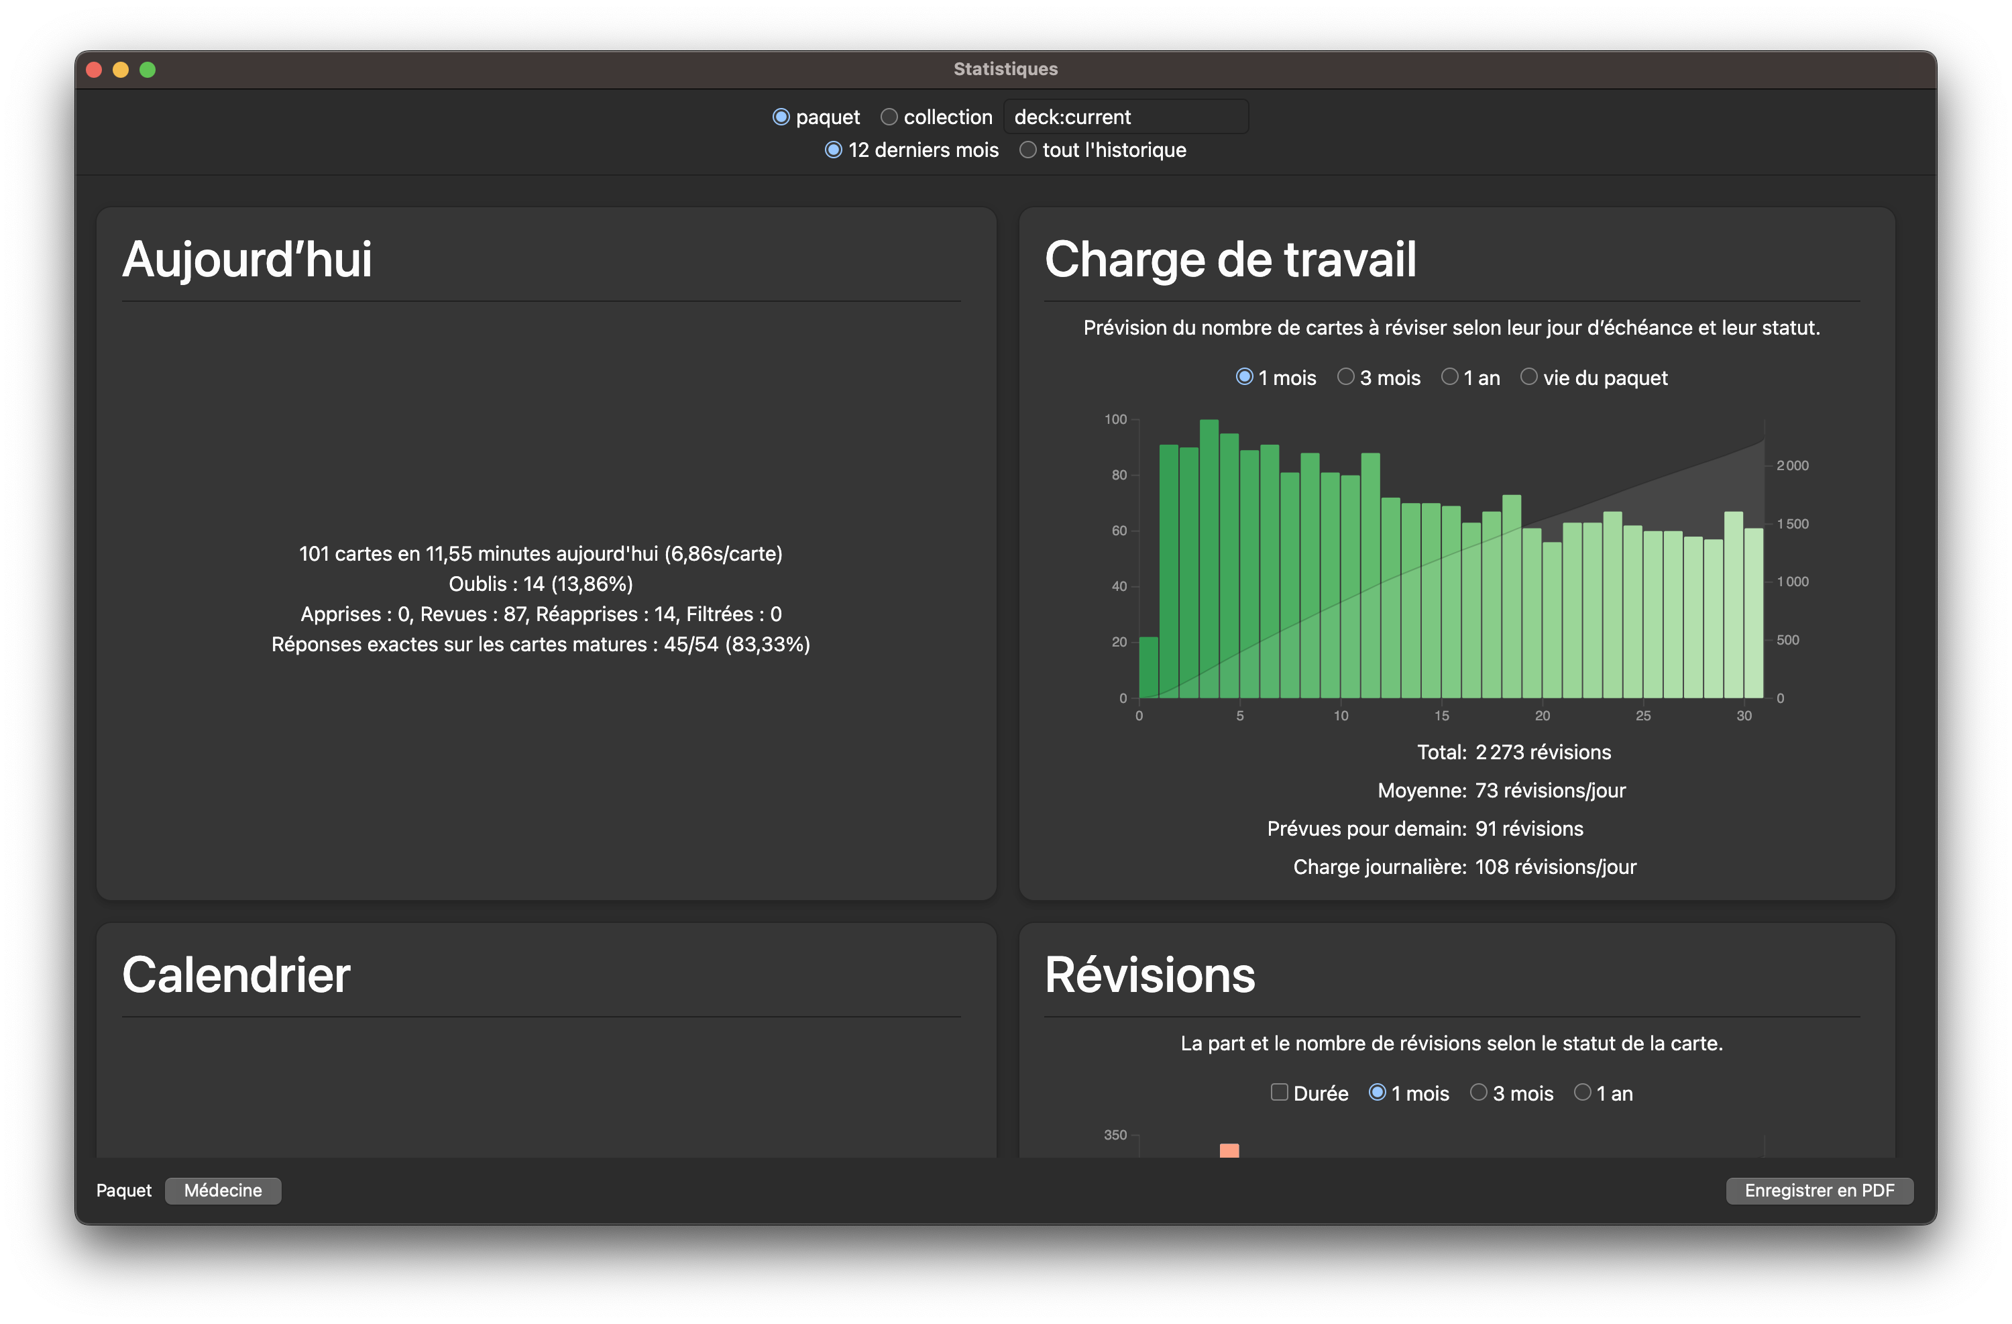
Task: Click the green zoom button in the titlebar
Action: coord(149,69)
